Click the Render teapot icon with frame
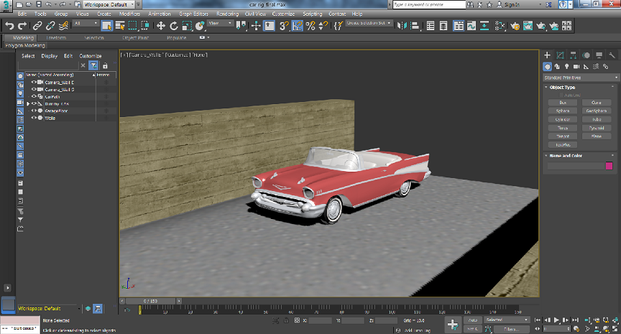Screen dimensions: 621x334 point(528,26)
